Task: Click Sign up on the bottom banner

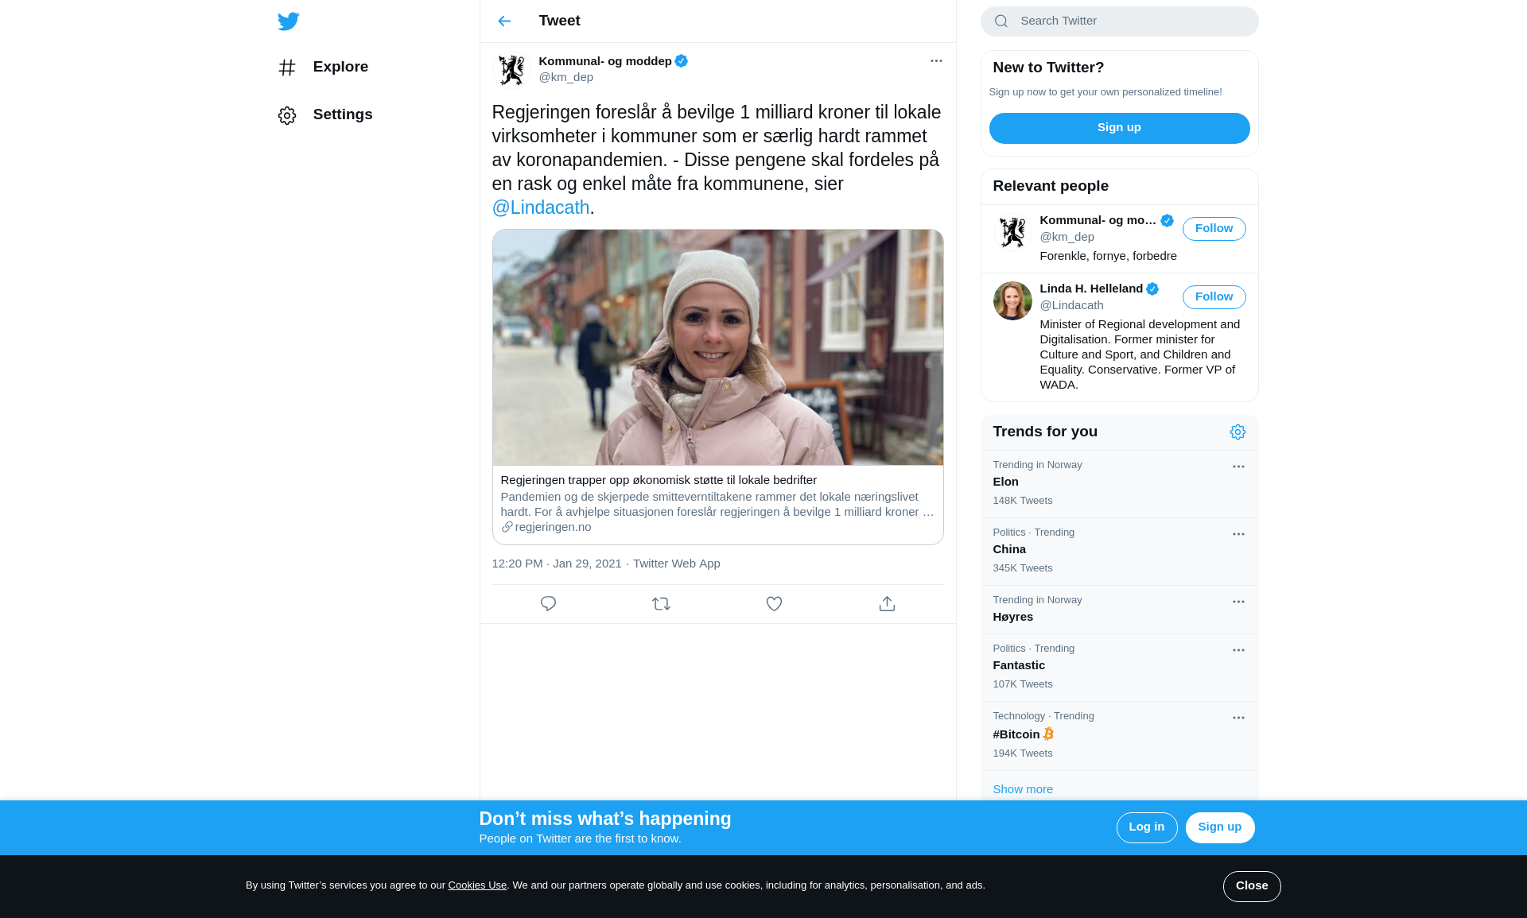Action: (x=1219, y=827)
